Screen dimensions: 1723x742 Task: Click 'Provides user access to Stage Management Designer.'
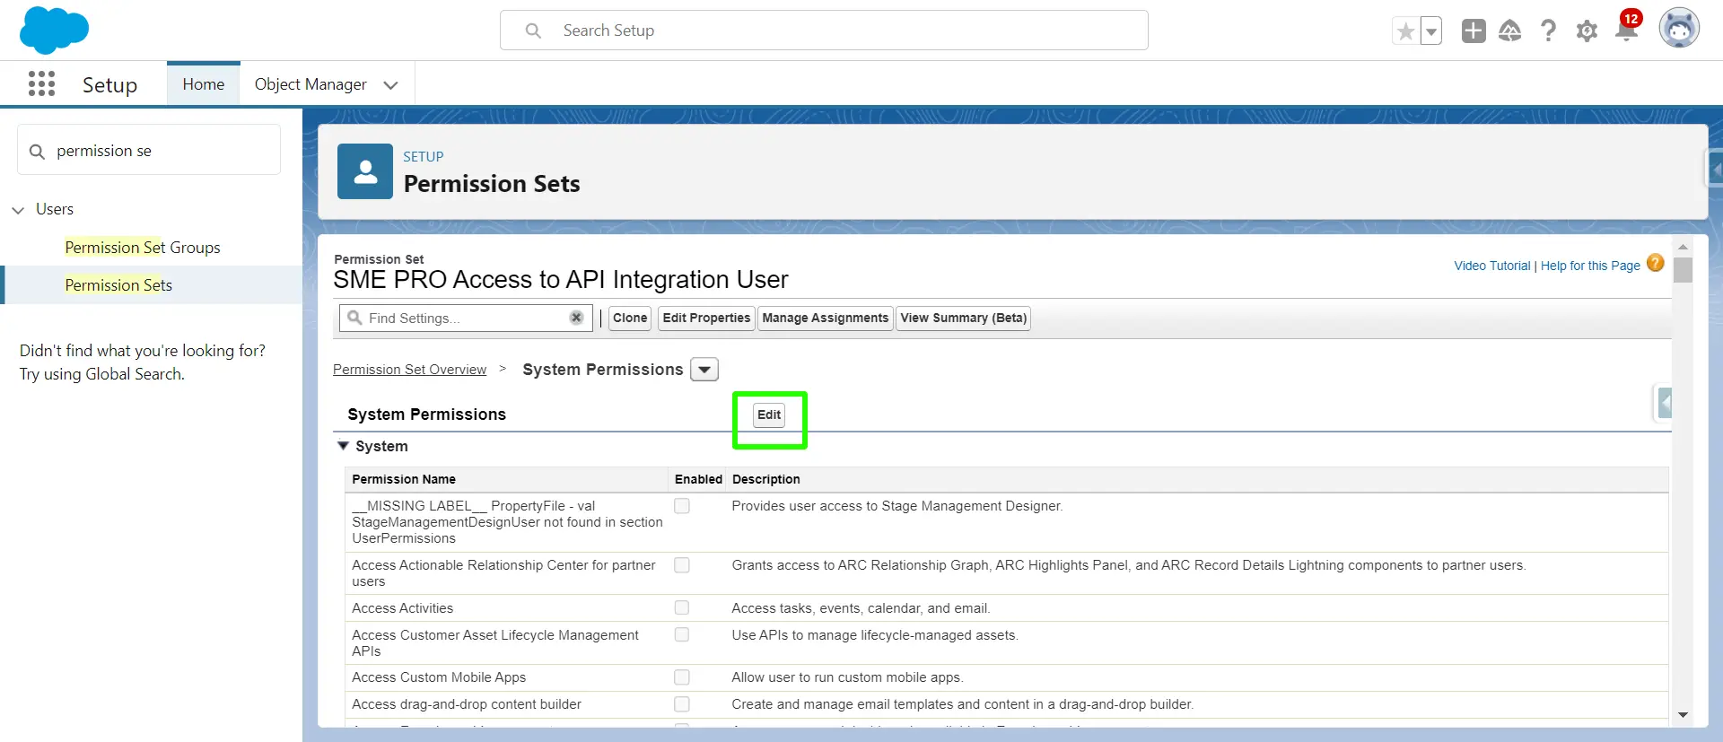click(x=897, y=506)
